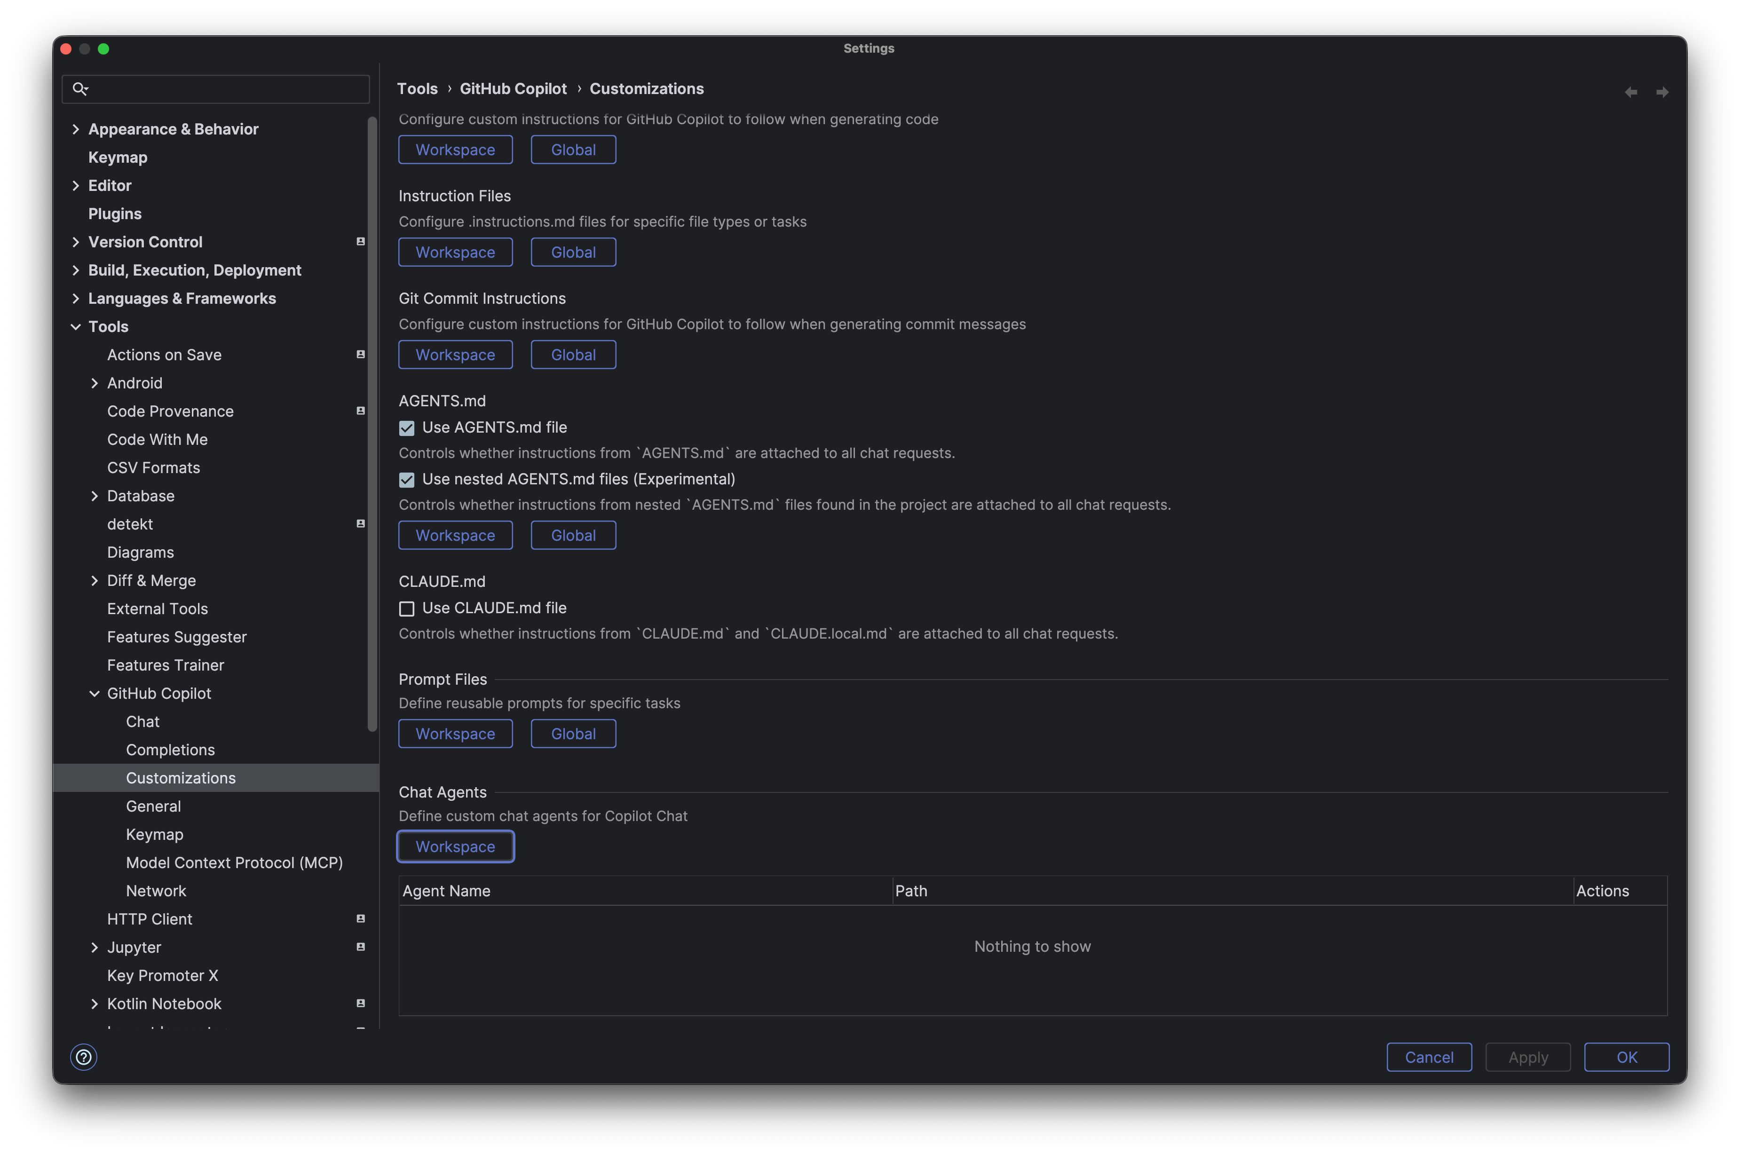Viewport: 1740px width, 1154px height.
Task: Click Workspace button under custom instructions heading
Action: tap(455, 150)
